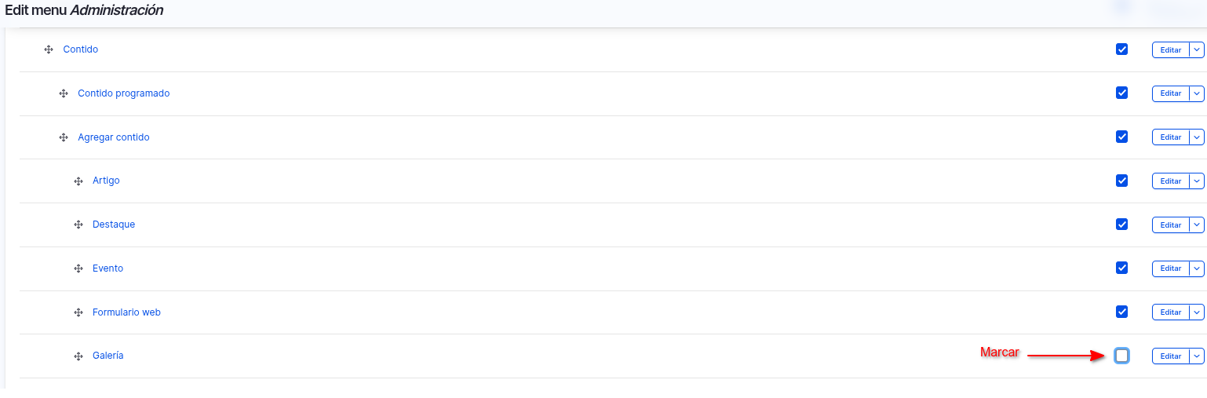Click the move handle beside Evento
The height and width of the screenshot is (398, 1207).
(x=78, y=268)
